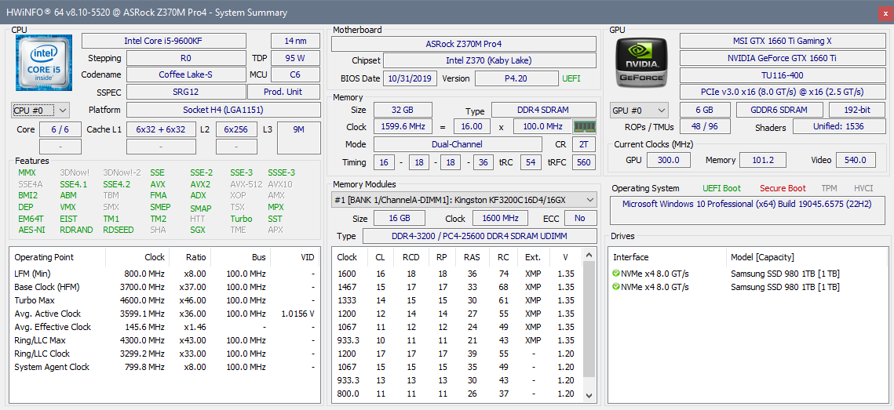Click the green check icon of second NVMe drive

tap(616, 287)
